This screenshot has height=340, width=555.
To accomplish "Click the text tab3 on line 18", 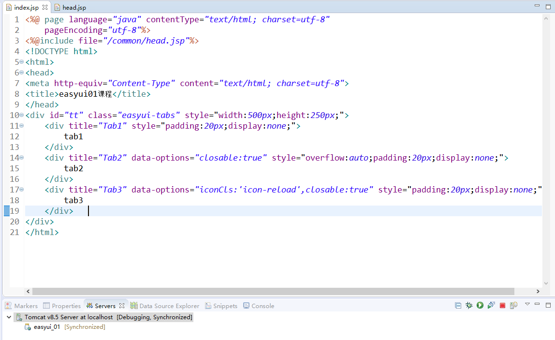I will click(x=73, y=200).
